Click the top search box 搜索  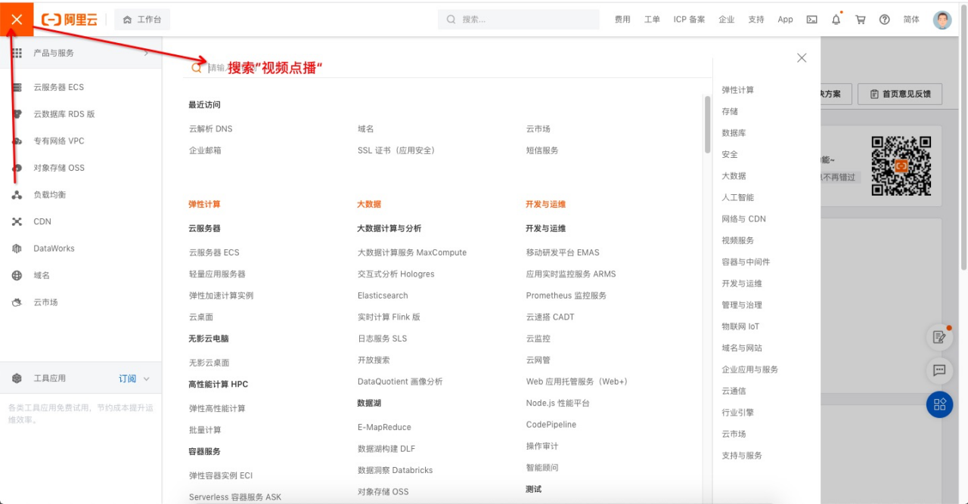pyautogui.click(x=518, y=20)
